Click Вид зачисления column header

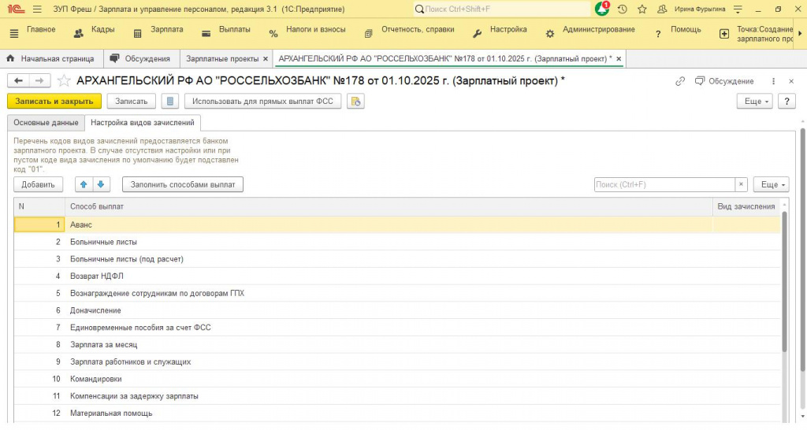click(746, 206)
